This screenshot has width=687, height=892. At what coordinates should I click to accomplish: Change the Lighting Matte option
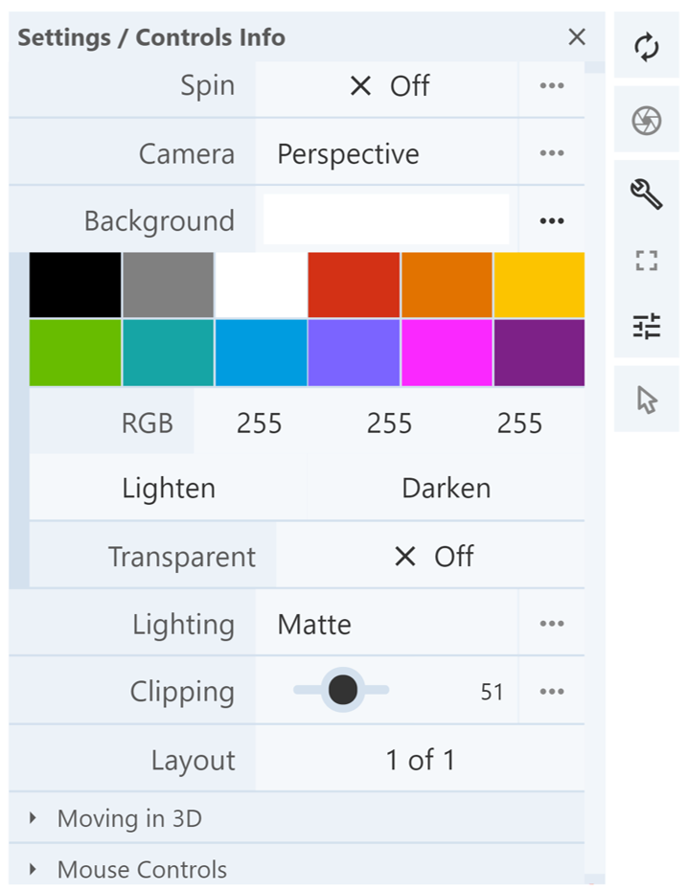tap(386, 625)
